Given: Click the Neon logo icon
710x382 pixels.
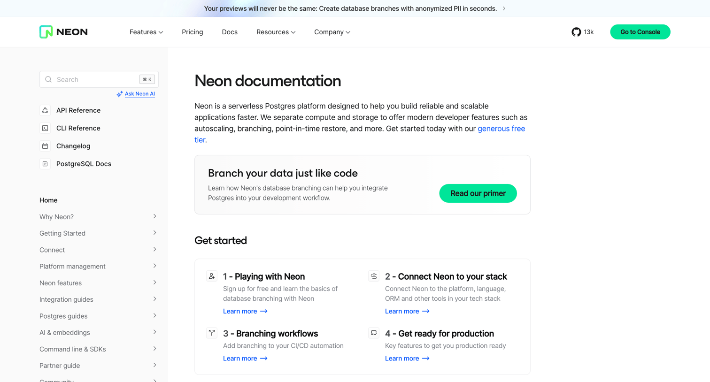Looking at the screenshot, I should 46,32.
